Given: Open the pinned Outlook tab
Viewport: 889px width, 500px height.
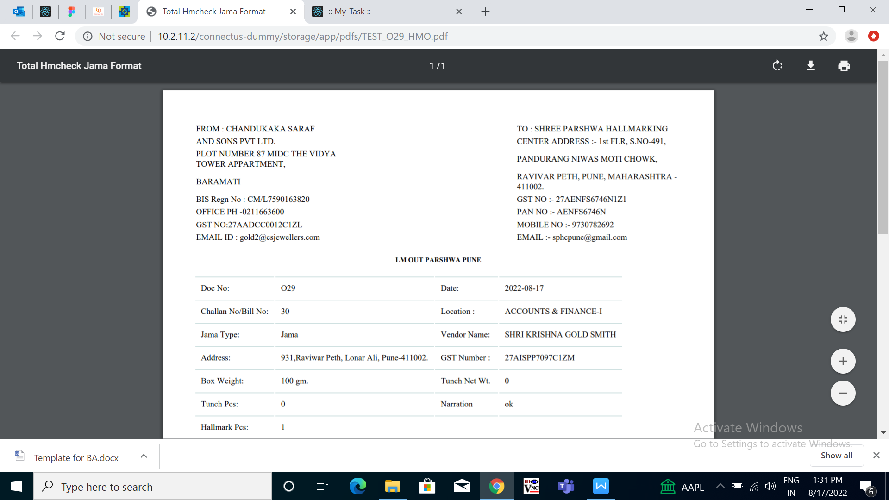Looking at the screenshot, I should click(x=19, y=12).
